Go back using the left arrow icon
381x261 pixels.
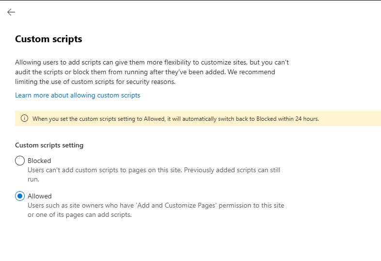11,12
